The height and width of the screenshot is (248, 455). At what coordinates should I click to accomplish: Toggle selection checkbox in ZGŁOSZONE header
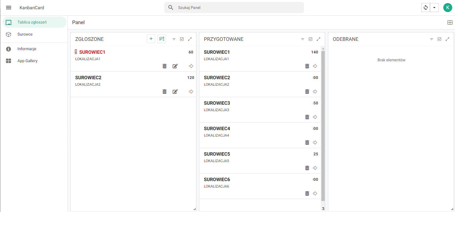tap(182, 39)
